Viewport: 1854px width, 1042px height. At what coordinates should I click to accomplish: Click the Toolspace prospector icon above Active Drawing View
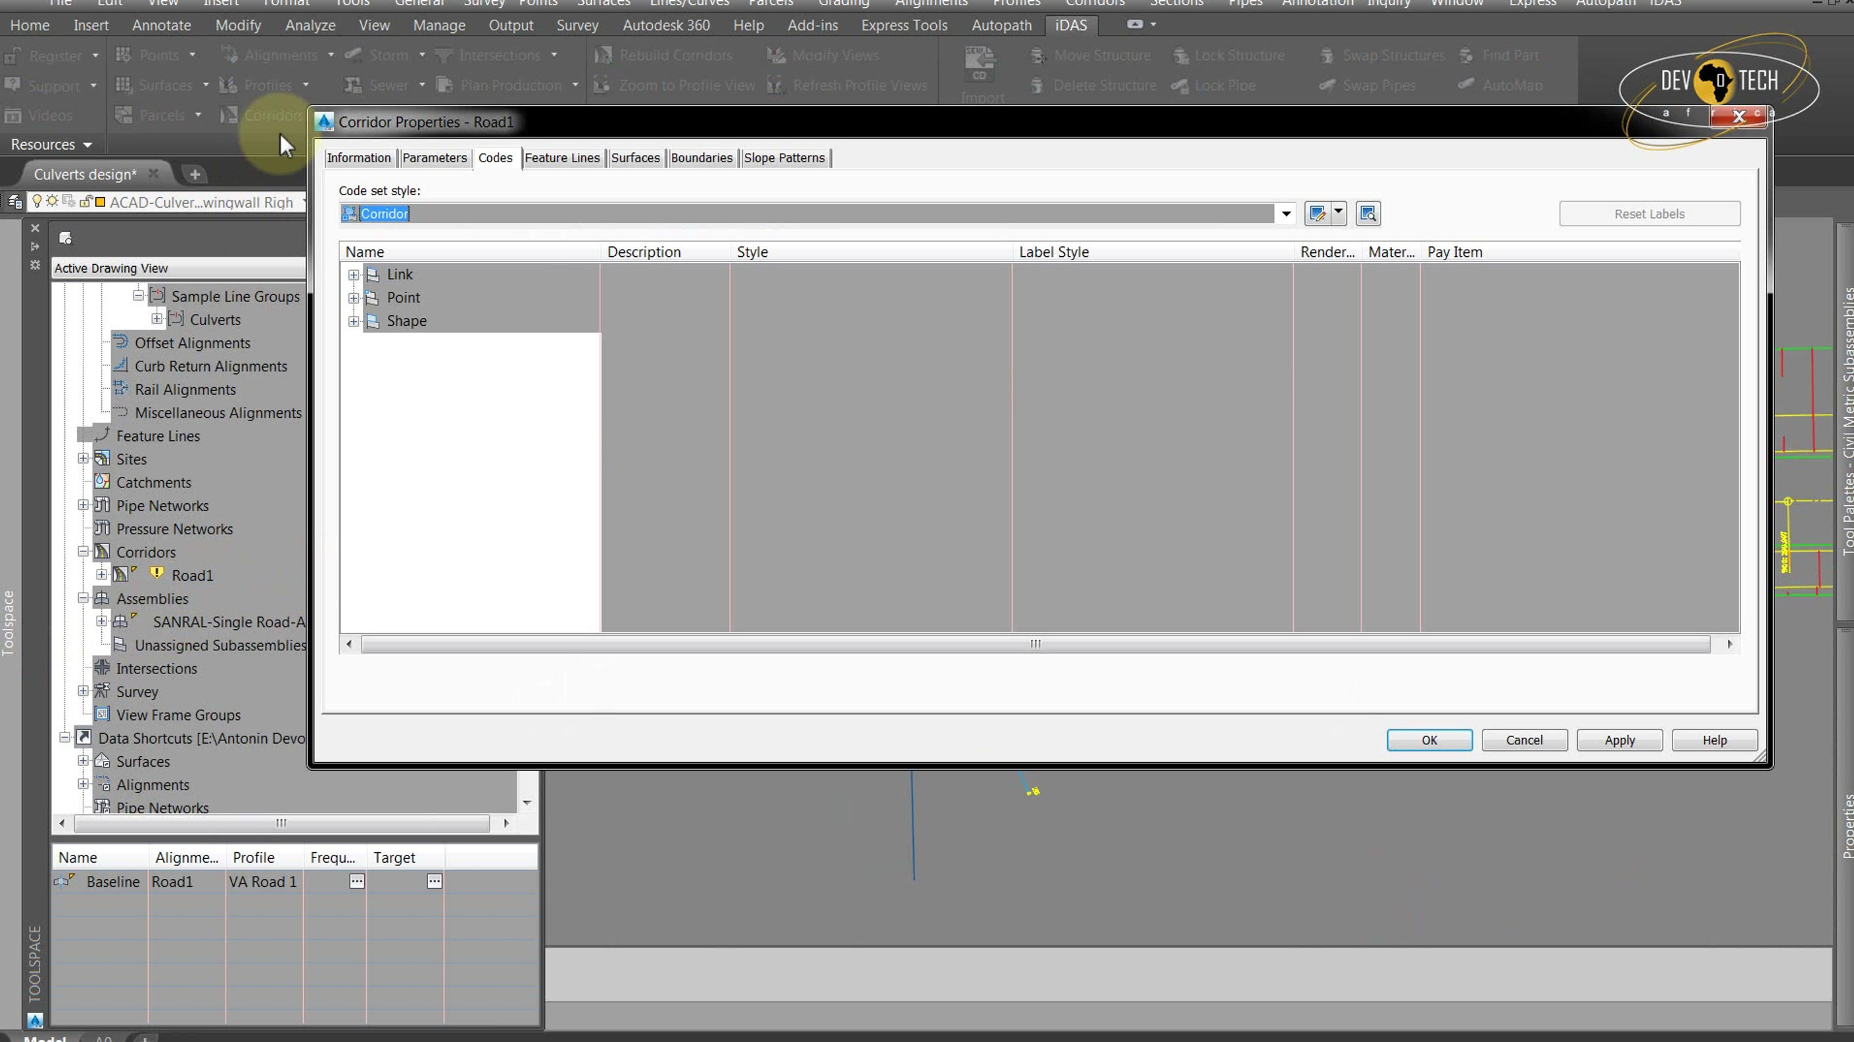(65, 238)
